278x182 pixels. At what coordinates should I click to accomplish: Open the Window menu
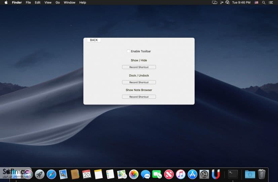(x=70, y=2)
